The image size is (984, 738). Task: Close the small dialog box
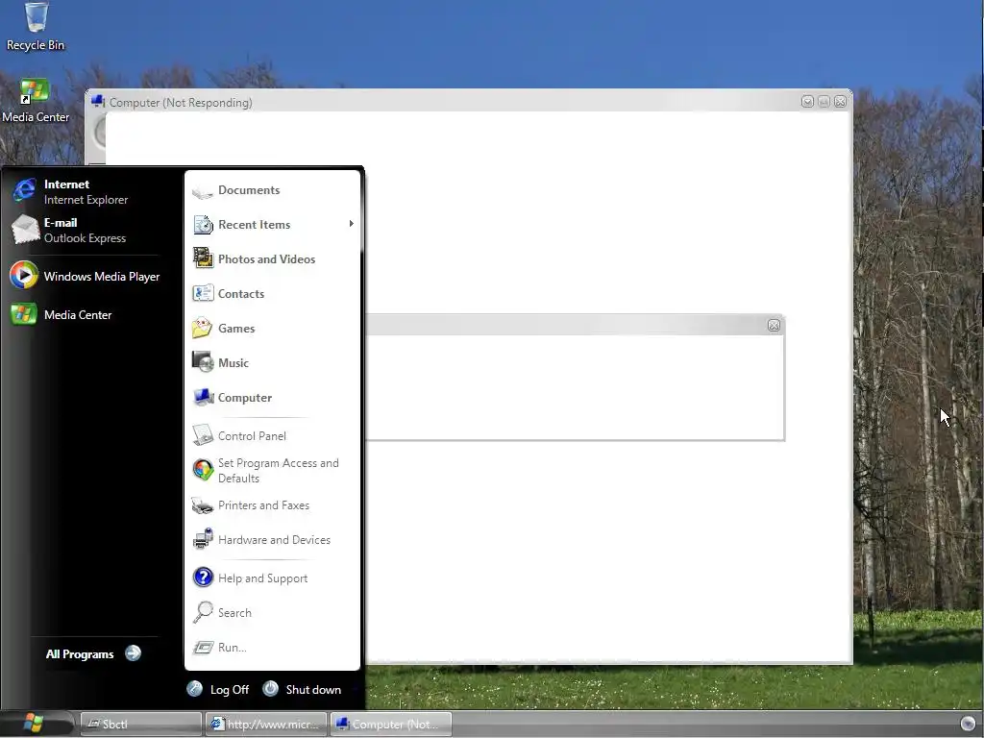tap(774, 325)
